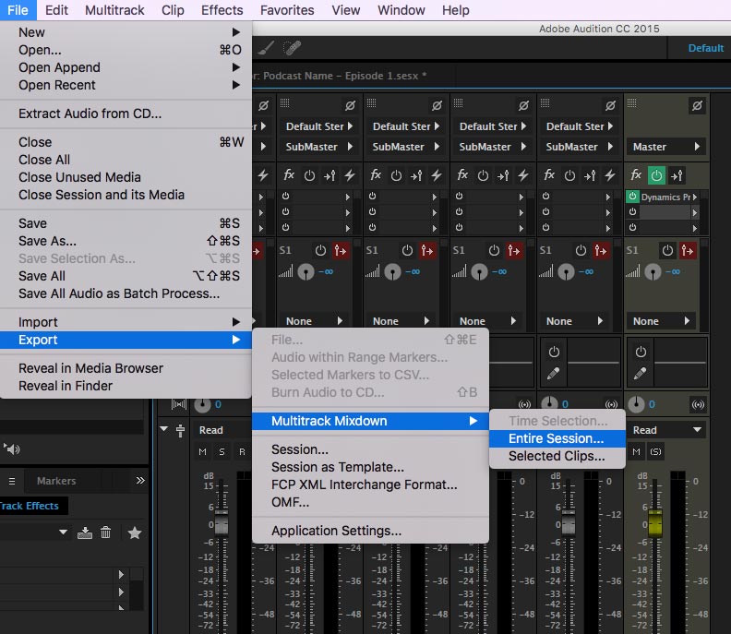This screenshot has height=634, width=731.
Task: Open the Master output dropdown
Action: 667,147
